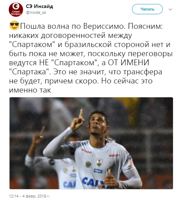The height and width of the screenshot is (199, 177).
Task: Visit the @inside_se handle link
Action: click(x=36, y=12)
